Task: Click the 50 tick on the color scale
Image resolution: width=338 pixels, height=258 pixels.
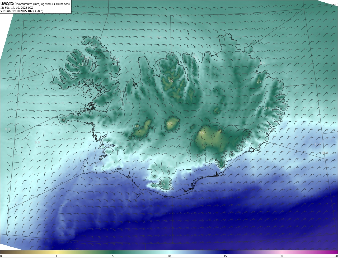Action: [x=336, y=256]
